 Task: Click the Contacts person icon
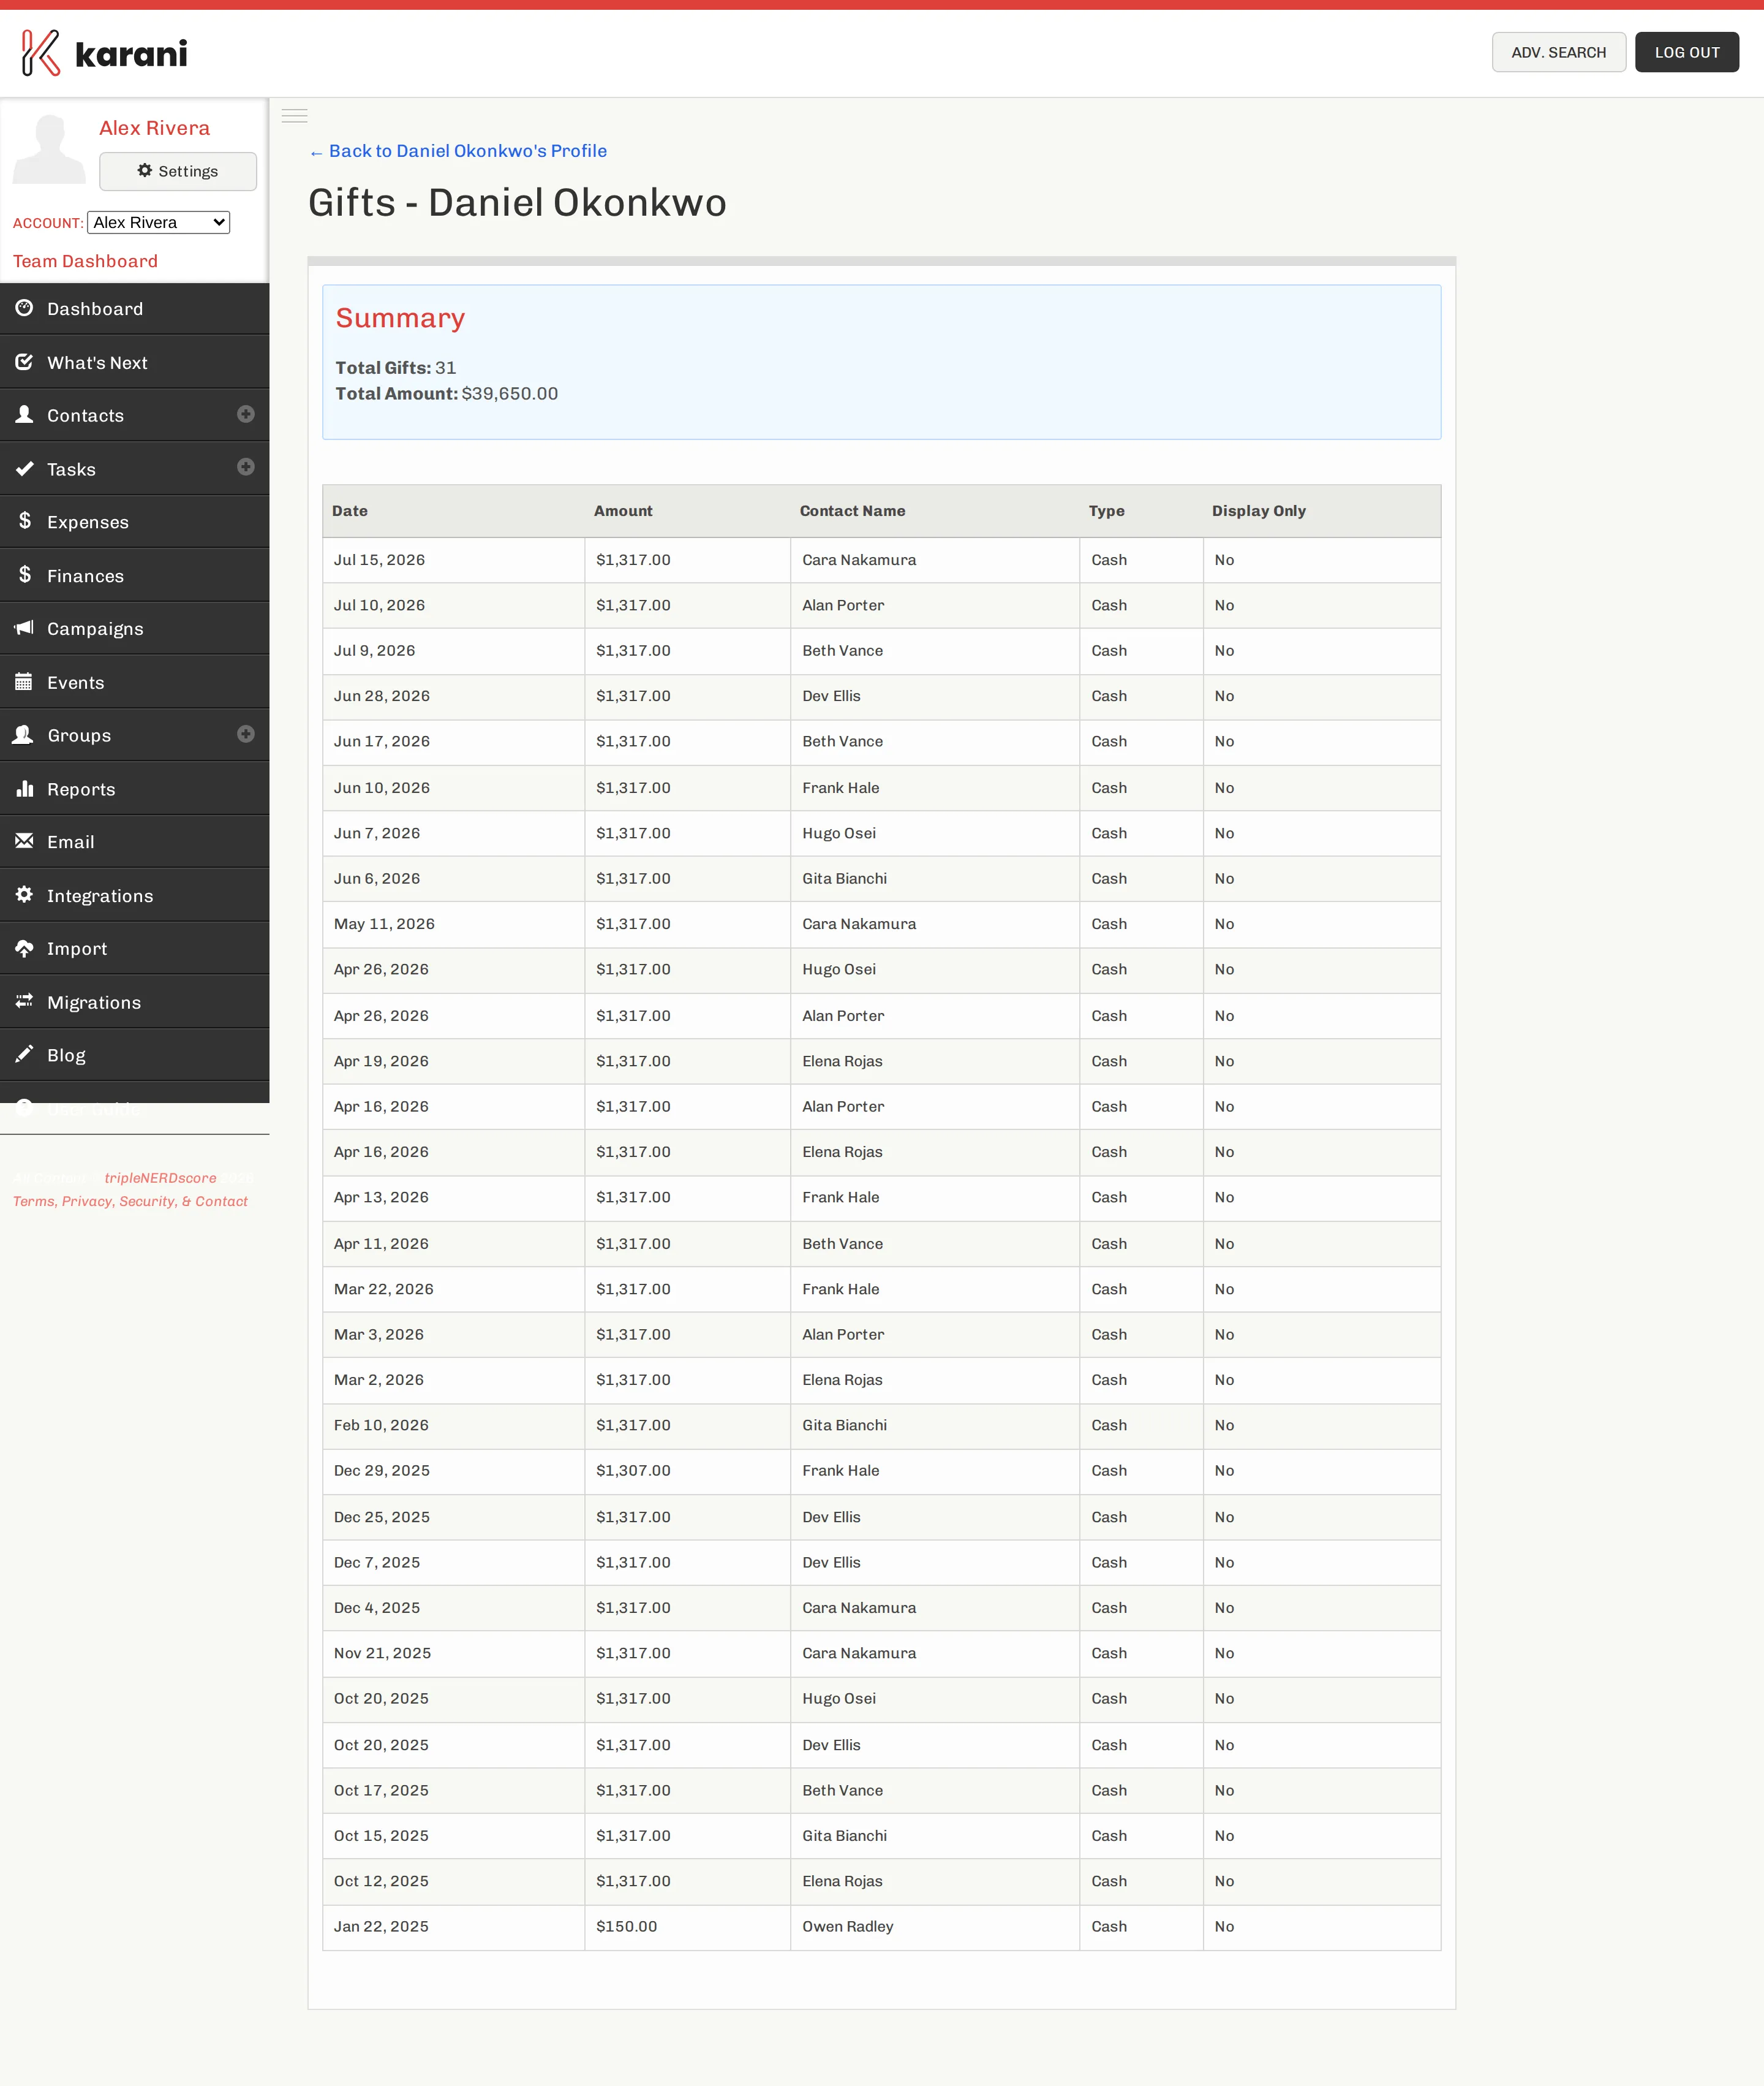[x=24, y=414]
